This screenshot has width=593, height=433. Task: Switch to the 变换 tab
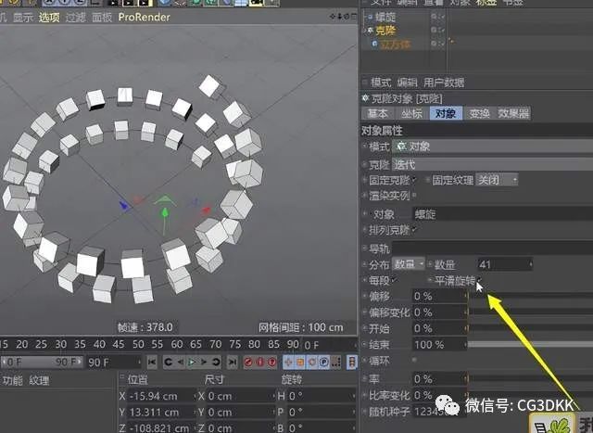click(479, 113)
